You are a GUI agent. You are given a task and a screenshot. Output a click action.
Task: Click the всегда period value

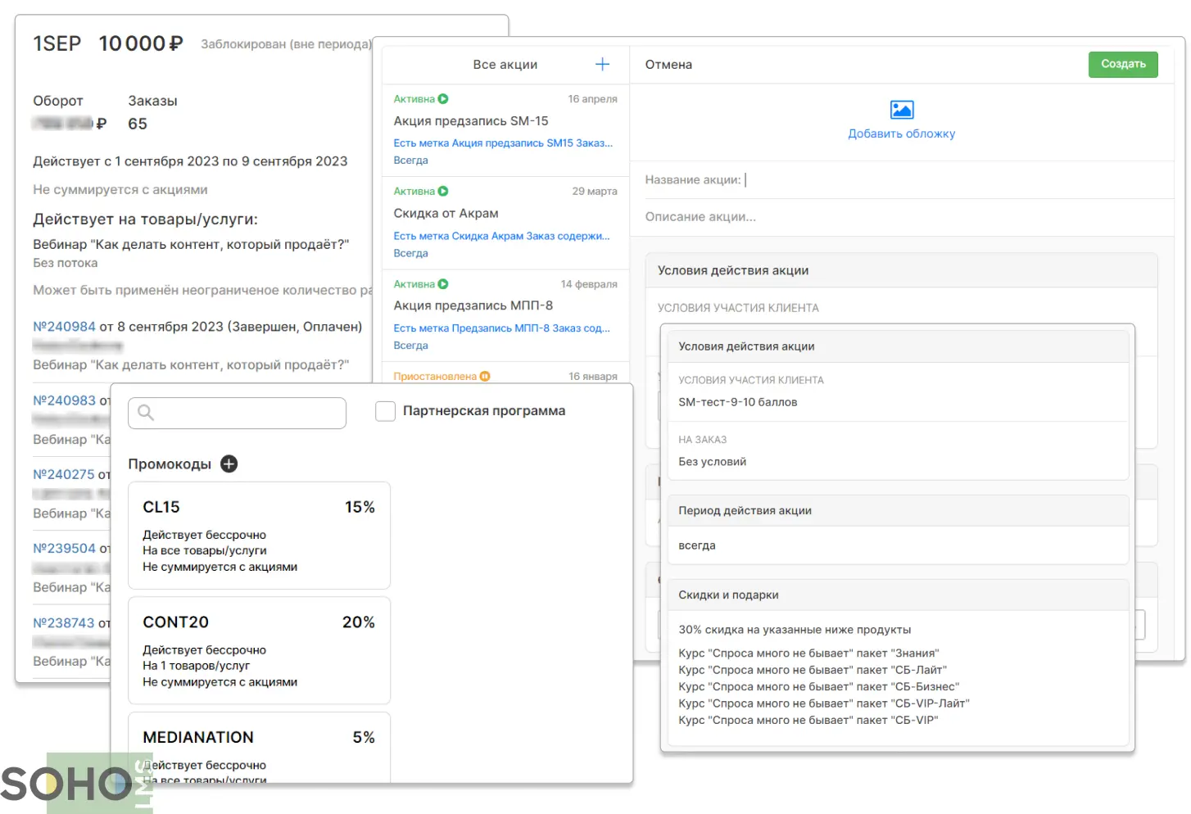tap(696, 545)
